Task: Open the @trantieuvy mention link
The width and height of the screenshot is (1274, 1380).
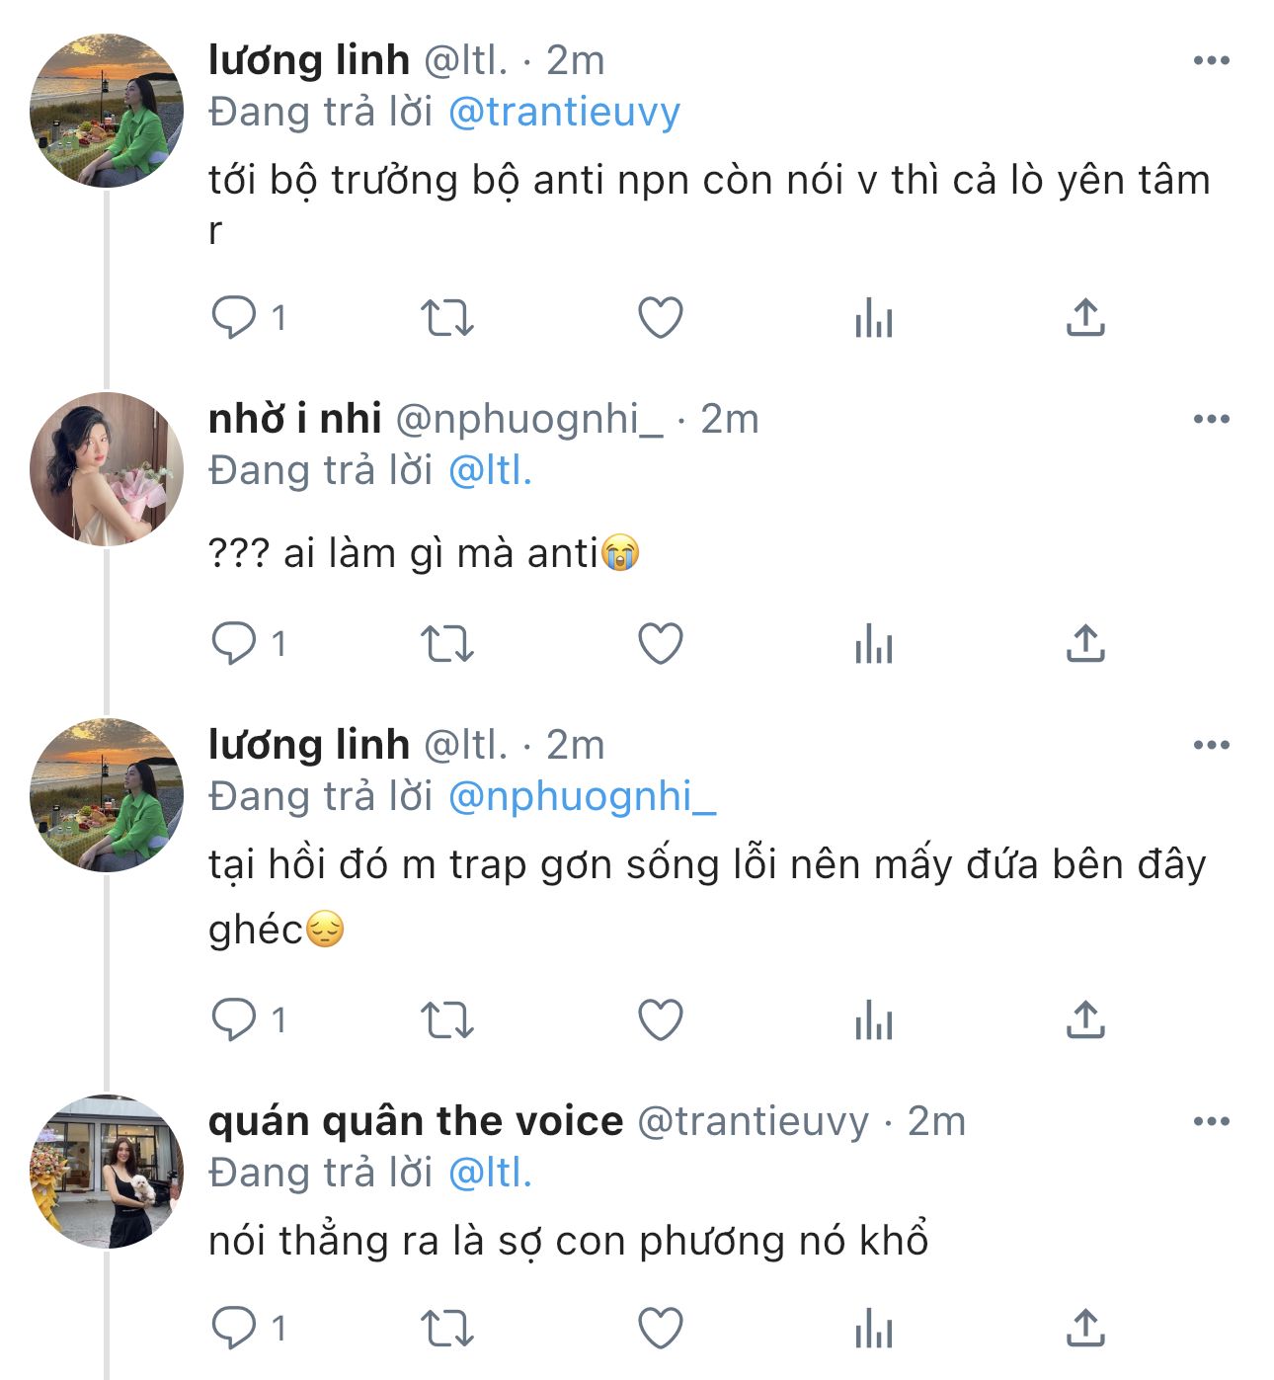Action: (564, 113)
